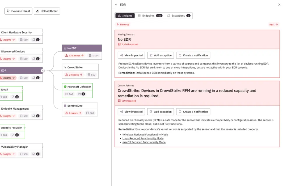Screen dimensions: 283x186
Task: Open the Endpoints tab
Action: click(150, 16)
